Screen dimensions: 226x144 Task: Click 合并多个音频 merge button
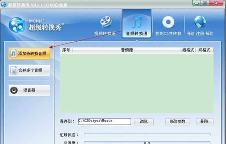(29, 70)
